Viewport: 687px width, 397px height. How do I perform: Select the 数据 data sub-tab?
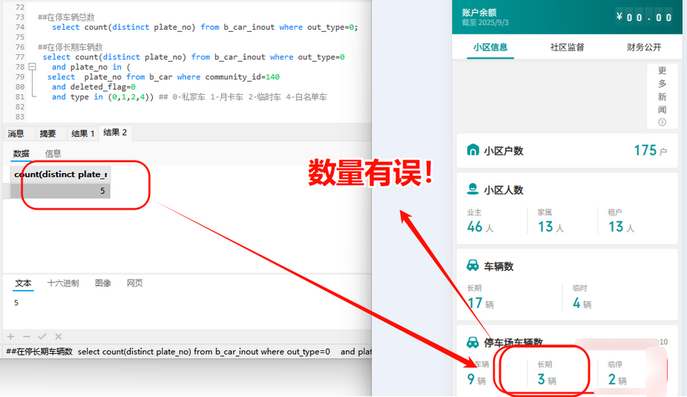pos(22,154)
